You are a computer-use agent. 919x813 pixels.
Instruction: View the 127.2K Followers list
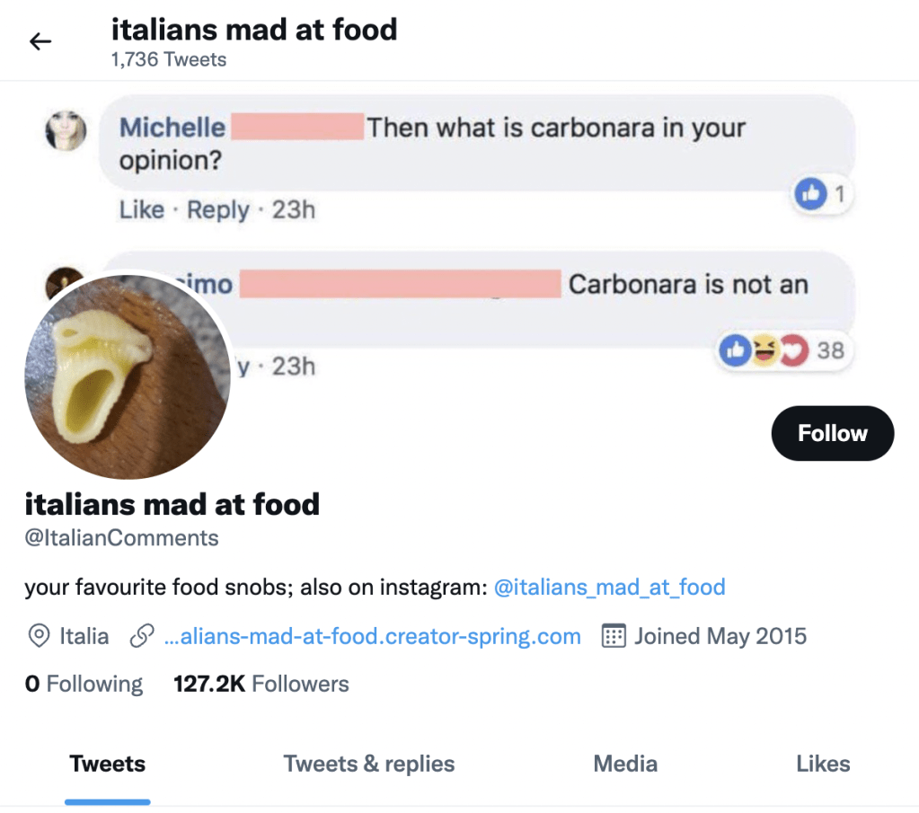[x=261, y=685]
